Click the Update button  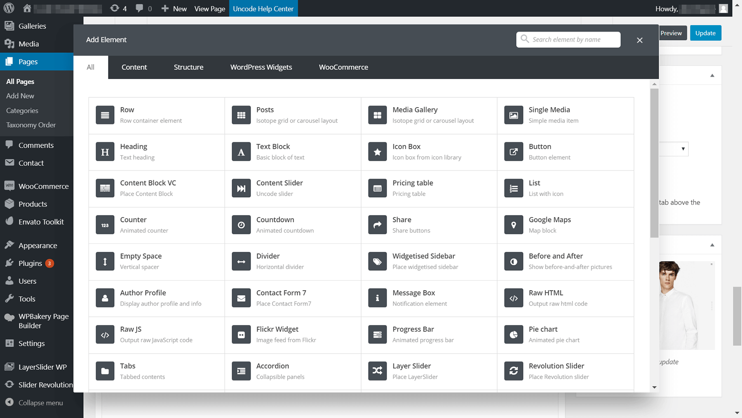705,33
